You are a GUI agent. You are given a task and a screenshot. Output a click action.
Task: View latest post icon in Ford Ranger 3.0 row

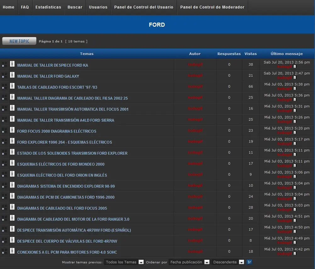295,221
